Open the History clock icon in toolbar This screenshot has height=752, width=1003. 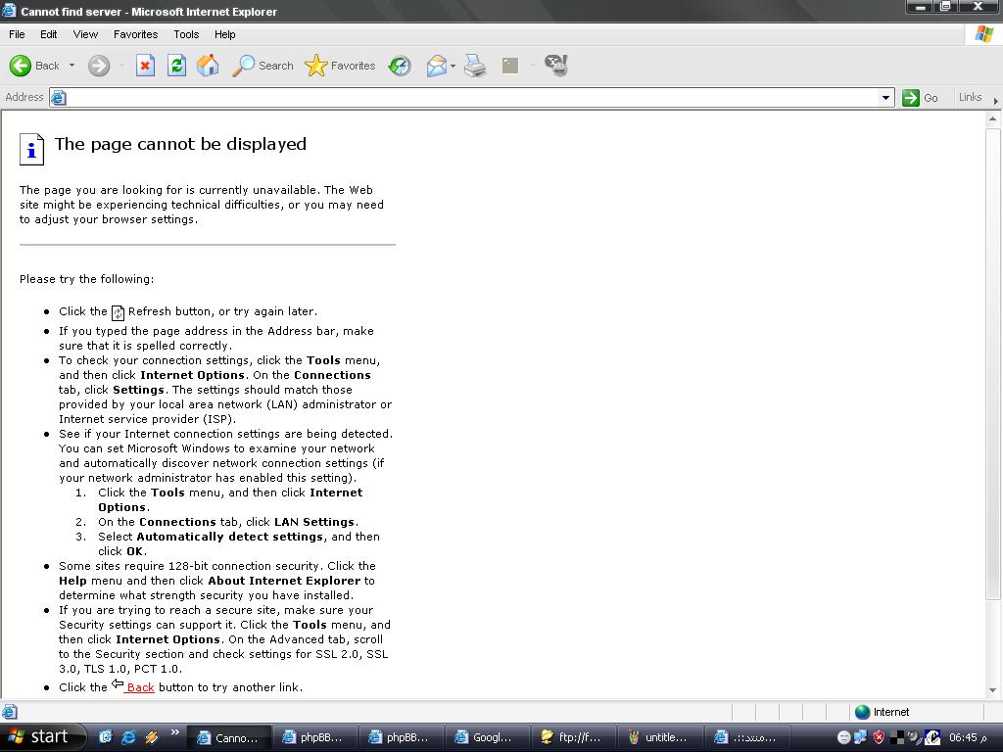click(x=400, y=66)
